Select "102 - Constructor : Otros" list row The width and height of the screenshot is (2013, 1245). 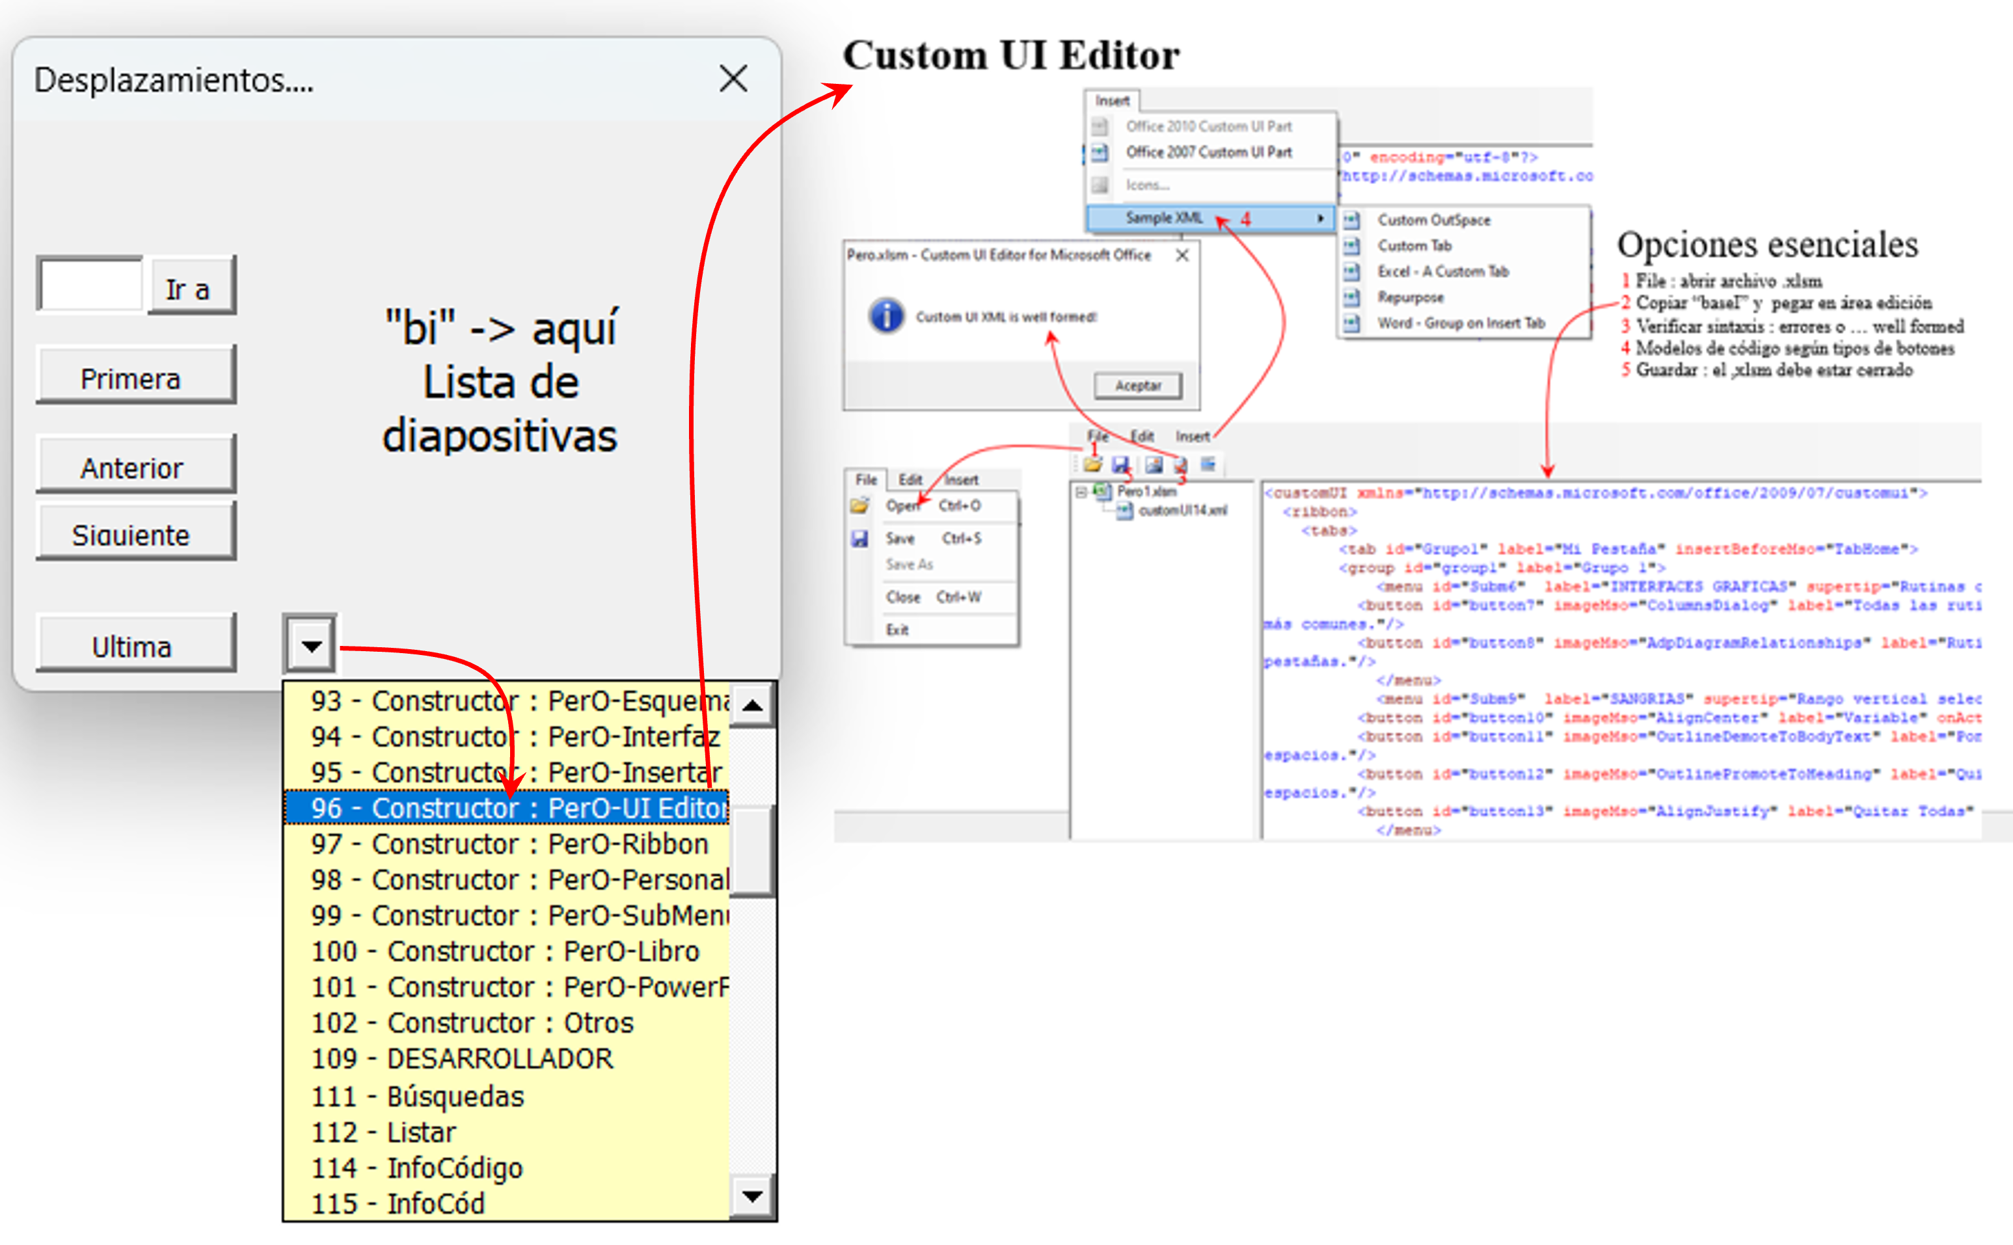(507, 1023)
